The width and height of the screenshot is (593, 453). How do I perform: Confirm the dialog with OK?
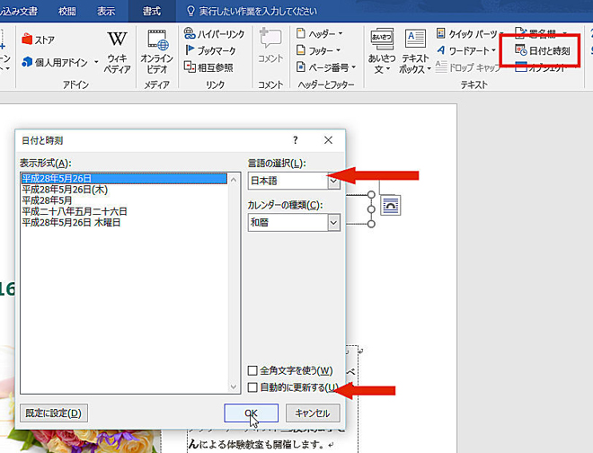251,413
